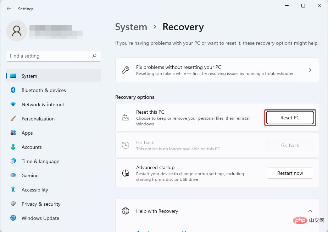Click the Help with Recovery title text

[157, 211]
